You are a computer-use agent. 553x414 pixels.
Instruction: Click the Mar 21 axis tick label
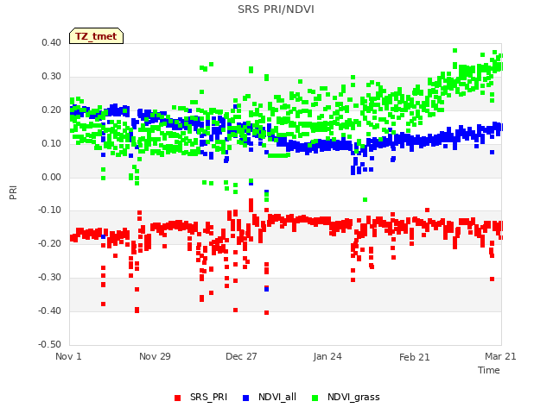click(x=500, y=356)
